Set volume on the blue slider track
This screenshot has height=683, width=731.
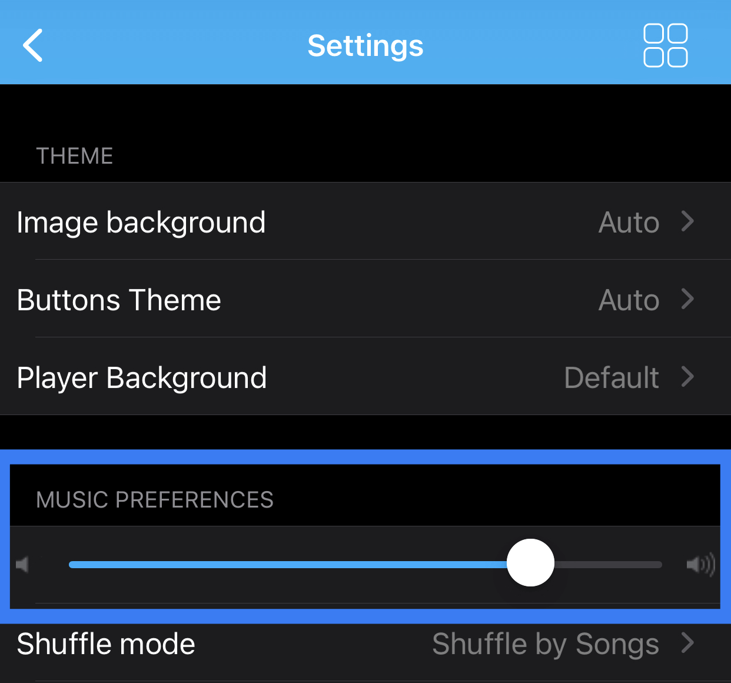pyautogui.click(x=288, y=565)
